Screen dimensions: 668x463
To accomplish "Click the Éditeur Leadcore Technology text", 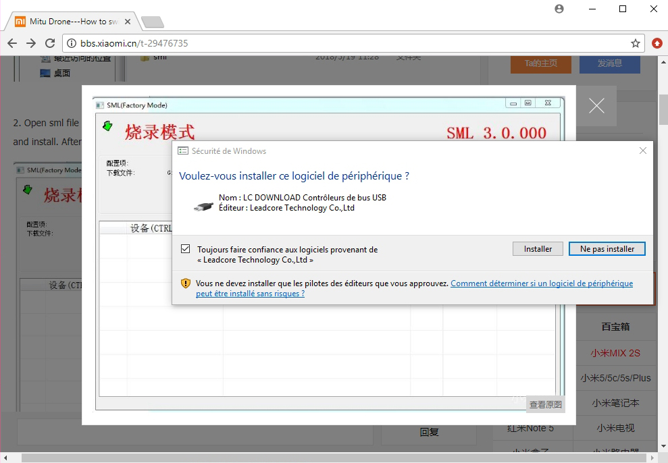I will [x=286, y=208].
